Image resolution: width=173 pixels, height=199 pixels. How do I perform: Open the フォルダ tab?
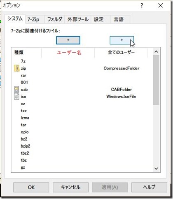(55, 19)
